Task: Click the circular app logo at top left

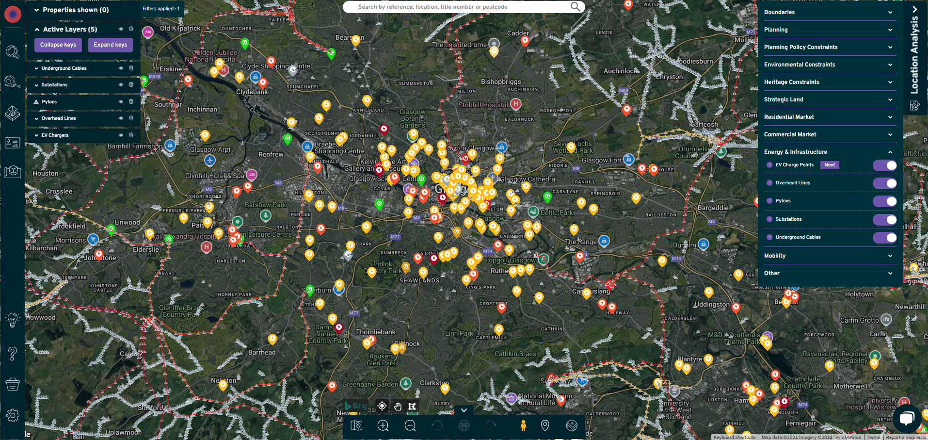Action: pos(13,14)
